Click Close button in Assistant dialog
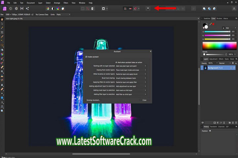The width and height of the screenshot is (238, 158). [144, 100]
